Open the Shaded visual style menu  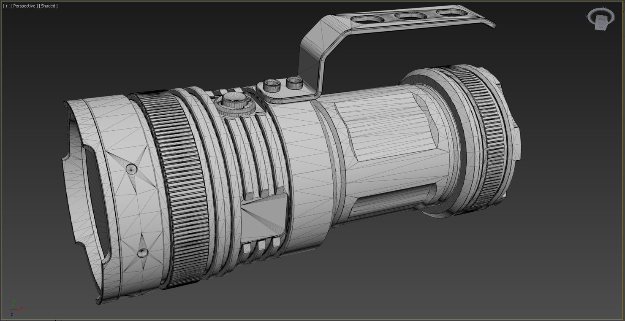point(47,5)
